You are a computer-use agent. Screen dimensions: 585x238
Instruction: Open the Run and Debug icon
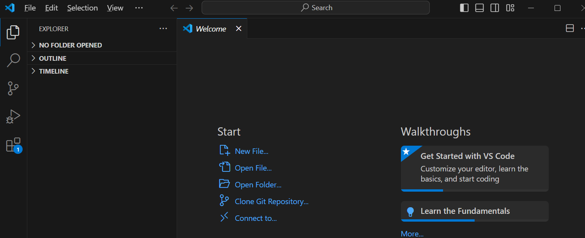tap(13, 116)
